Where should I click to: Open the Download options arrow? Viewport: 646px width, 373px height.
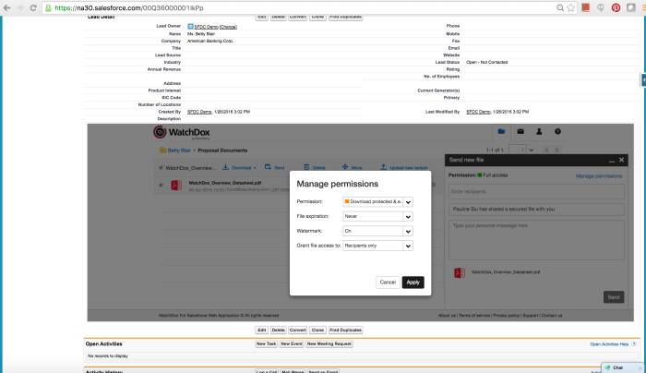[x=255, y=168]
